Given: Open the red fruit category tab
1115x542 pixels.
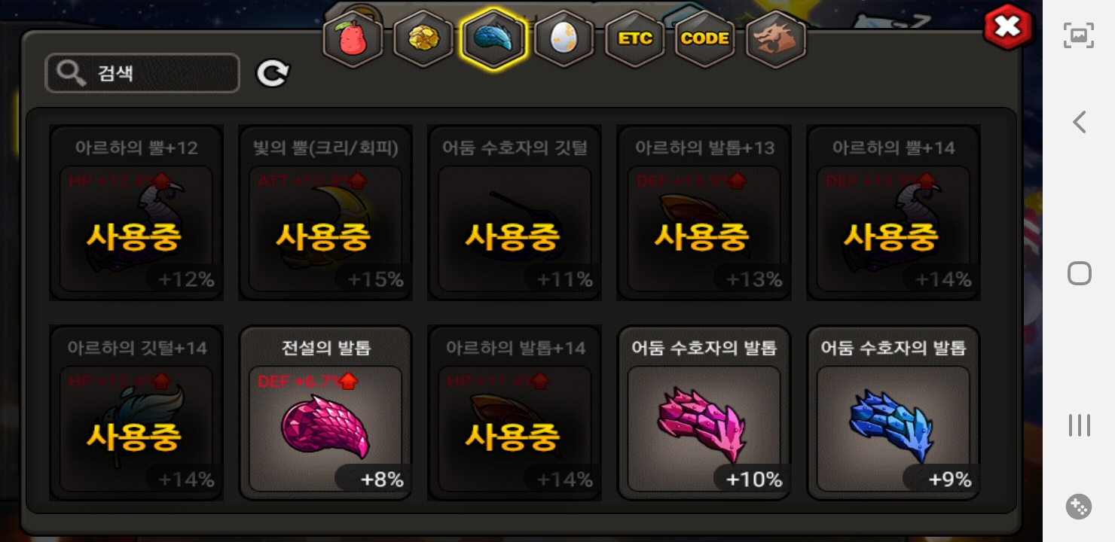Looking at the screenshot, I should click(353, 39).
